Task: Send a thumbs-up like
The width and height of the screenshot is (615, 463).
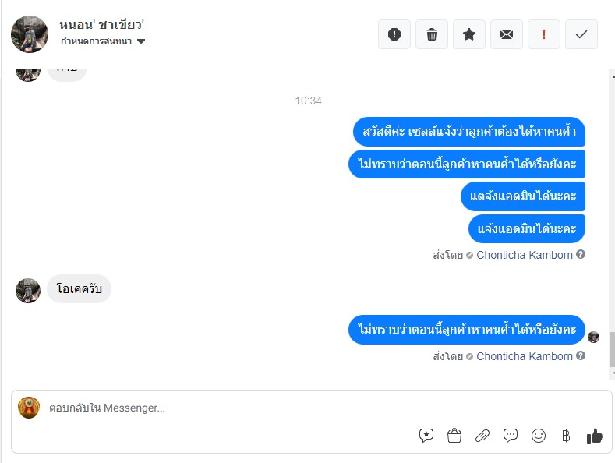Action: [594, 436]
